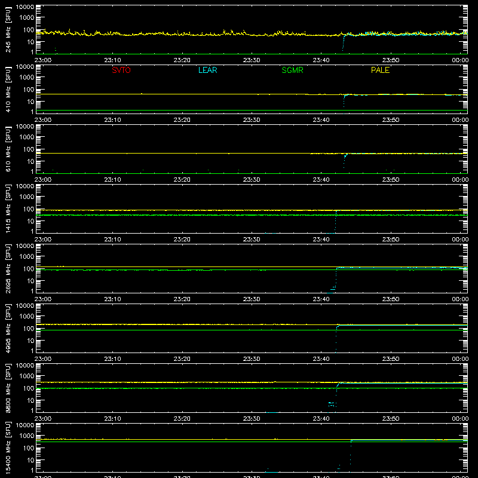Select the 15400 MHz [SFU] axis title
The image size is (478, 478).
pyautogui.click(x=8, y=448)
